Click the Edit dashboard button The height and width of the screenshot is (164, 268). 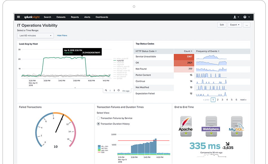222,25
